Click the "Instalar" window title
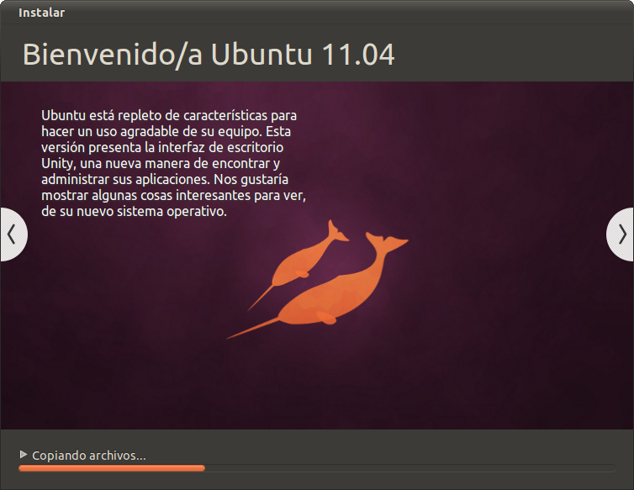 (x=42, y=13)
